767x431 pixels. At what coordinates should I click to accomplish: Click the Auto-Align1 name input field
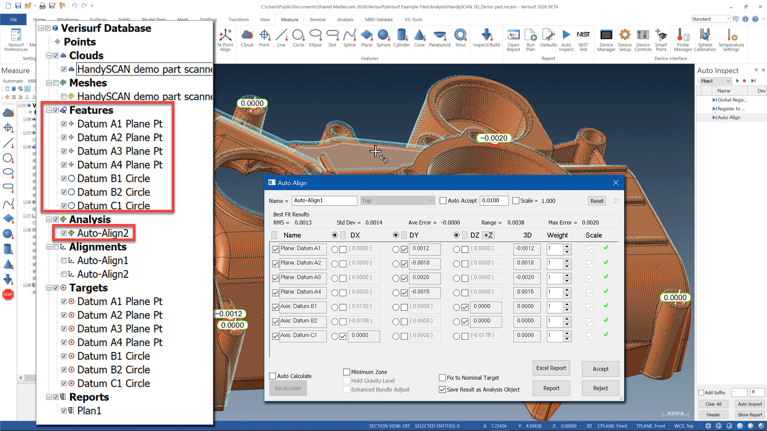click(x=324, y=200)
